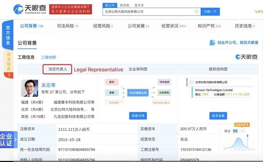Image resolution: width=263 pixels, height=162 pixels.
Task: Select the 官方信息 side tab
Action: pyautogui.click(x=8, y=35)
